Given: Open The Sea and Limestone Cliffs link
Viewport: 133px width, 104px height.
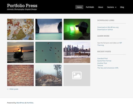Looking at the screenshot, I should pyautogui.click(x=108, y=68).
